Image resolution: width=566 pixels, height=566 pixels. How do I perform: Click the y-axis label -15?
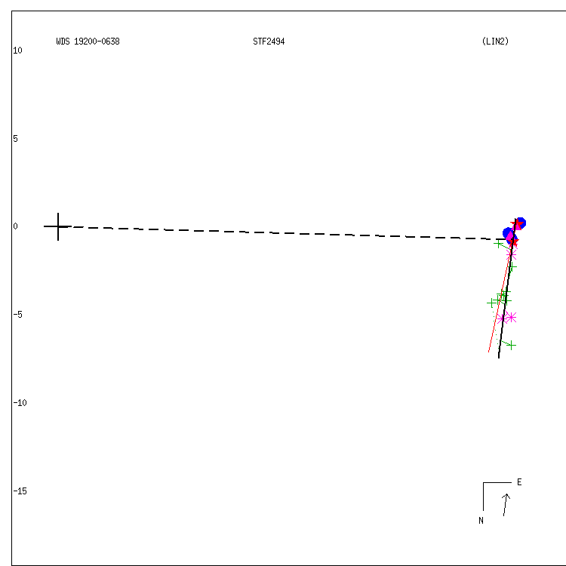pos(20,491)
